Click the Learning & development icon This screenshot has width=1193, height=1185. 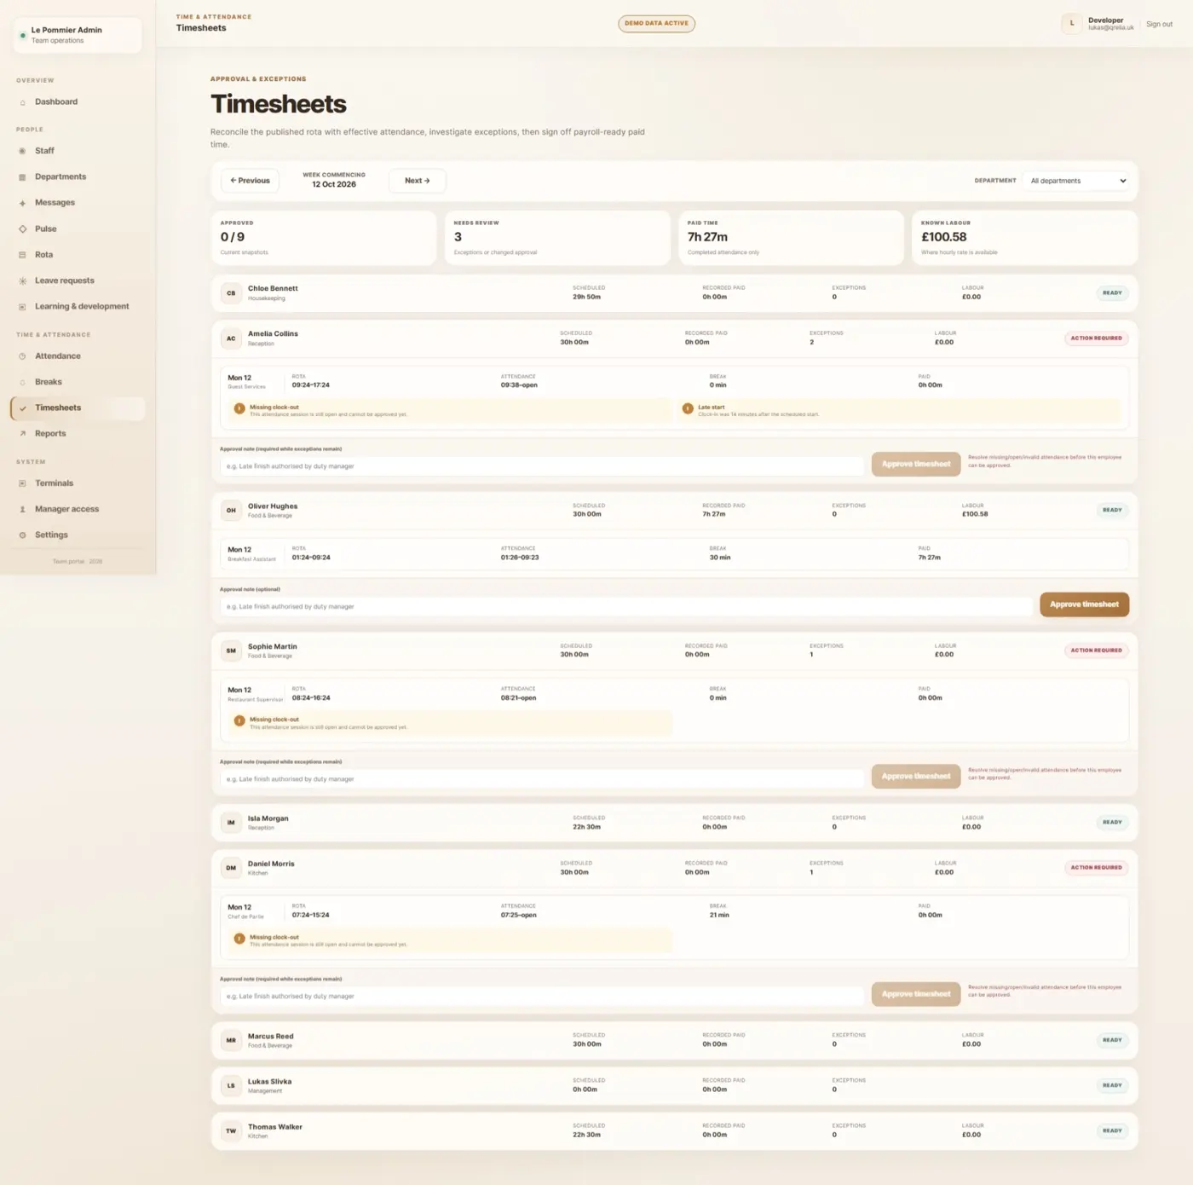point(22,307)
